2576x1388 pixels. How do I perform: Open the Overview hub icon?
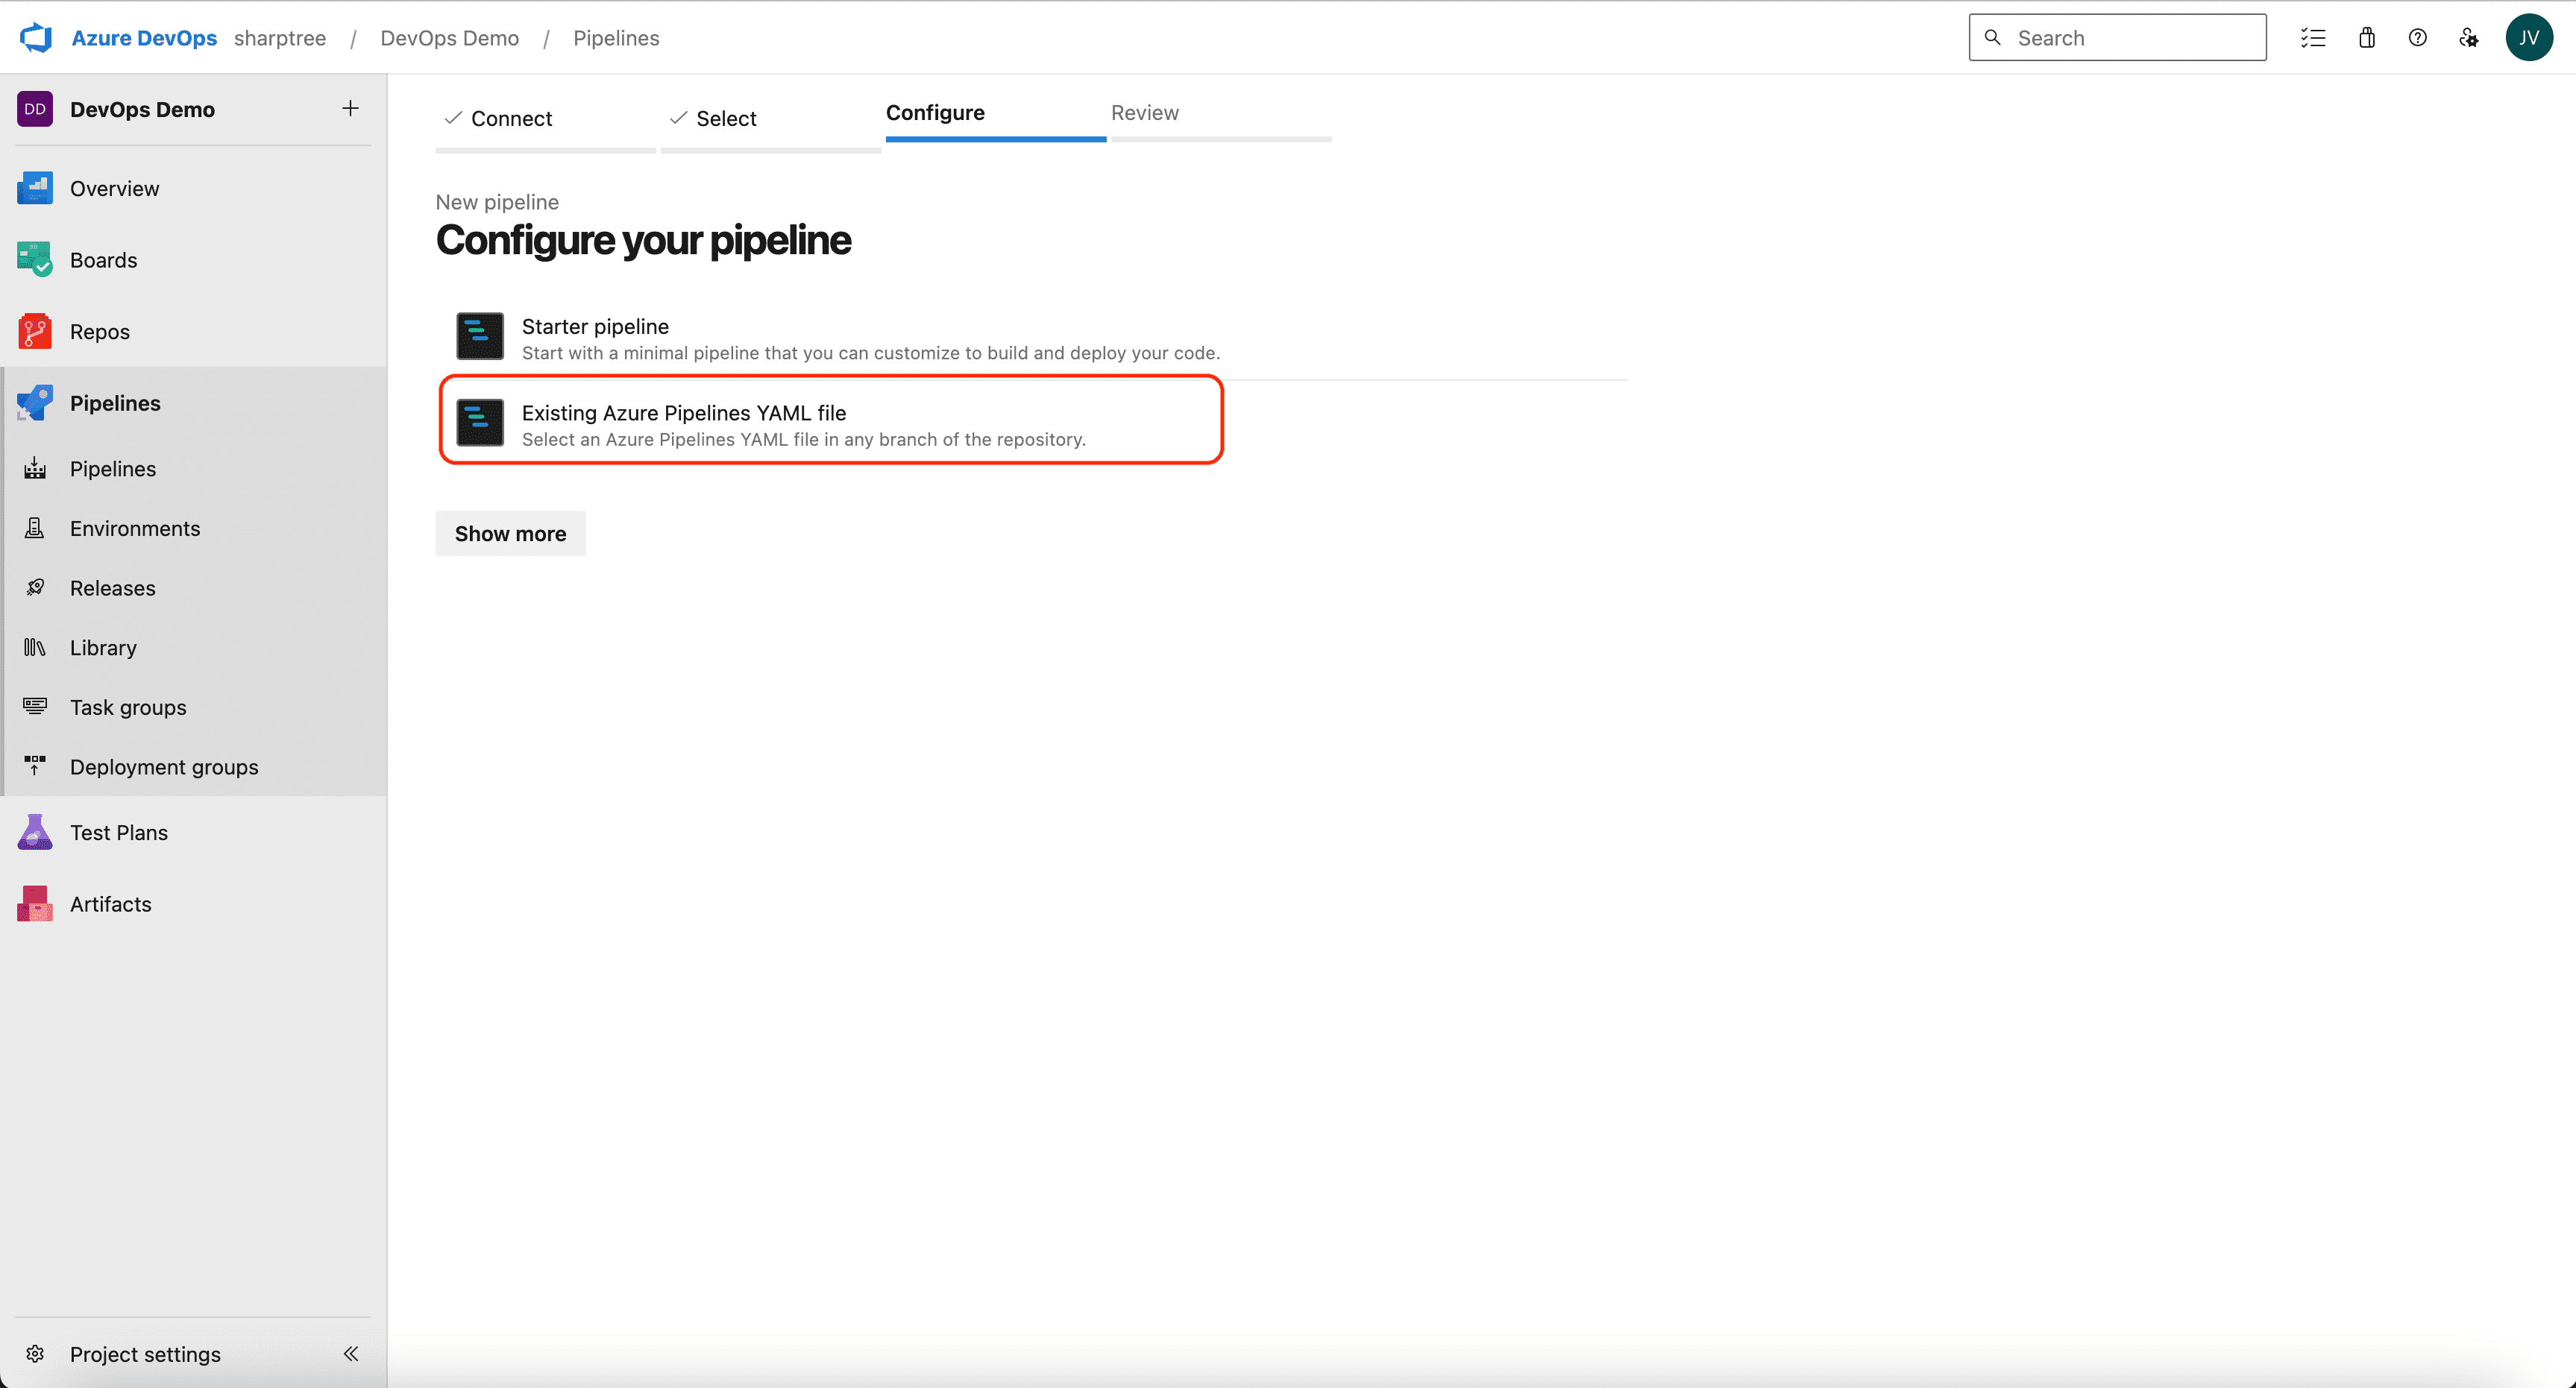[x=35, y=188]
